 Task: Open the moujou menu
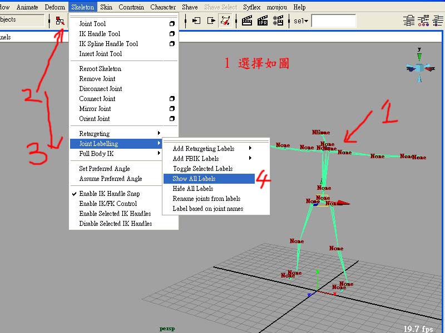(276, 7)
